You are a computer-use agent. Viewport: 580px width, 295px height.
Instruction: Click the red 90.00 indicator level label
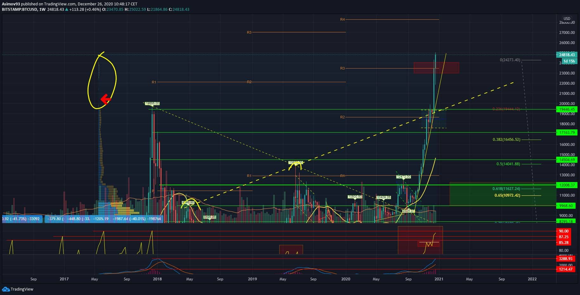[564, 231]
